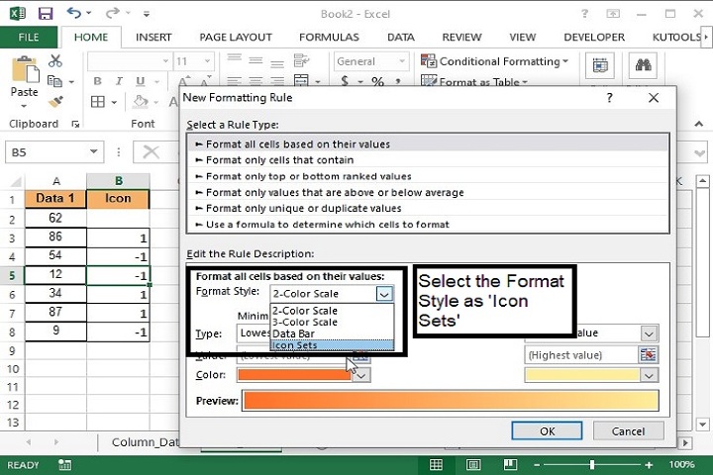
Task: Click the Undo arrow icon
Action: pos(74,13)
